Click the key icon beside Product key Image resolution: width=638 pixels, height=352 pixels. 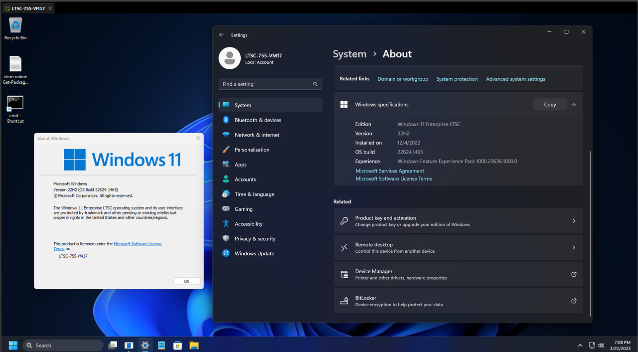coord(344,221)
